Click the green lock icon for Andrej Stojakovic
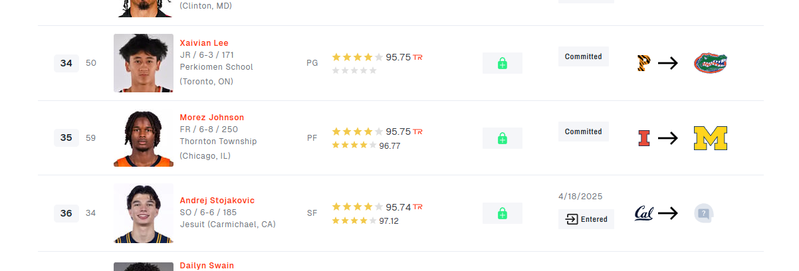This screenshot has height=271, width=799. tap(502, 213)
